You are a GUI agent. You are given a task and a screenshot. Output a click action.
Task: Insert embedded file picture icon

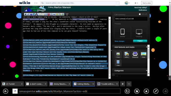(x=40, y=14)
